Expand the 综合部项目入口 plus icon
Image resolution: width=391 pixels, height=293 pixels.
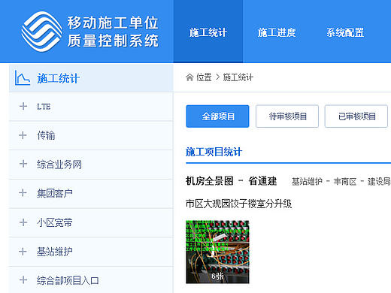[x=23, y=280]
